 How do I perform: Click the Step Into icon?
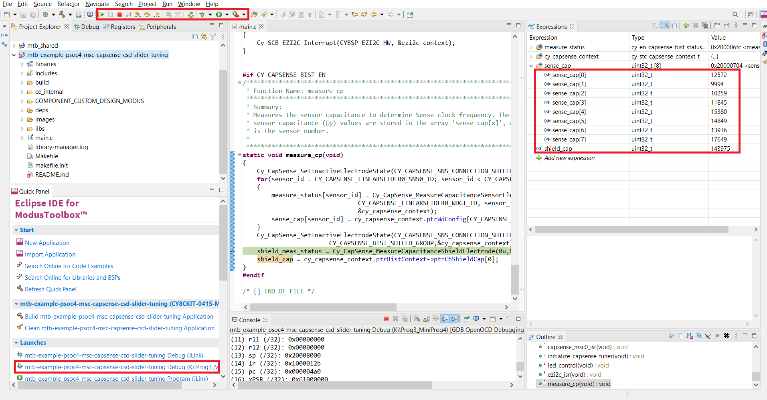(x=138, y=15)
